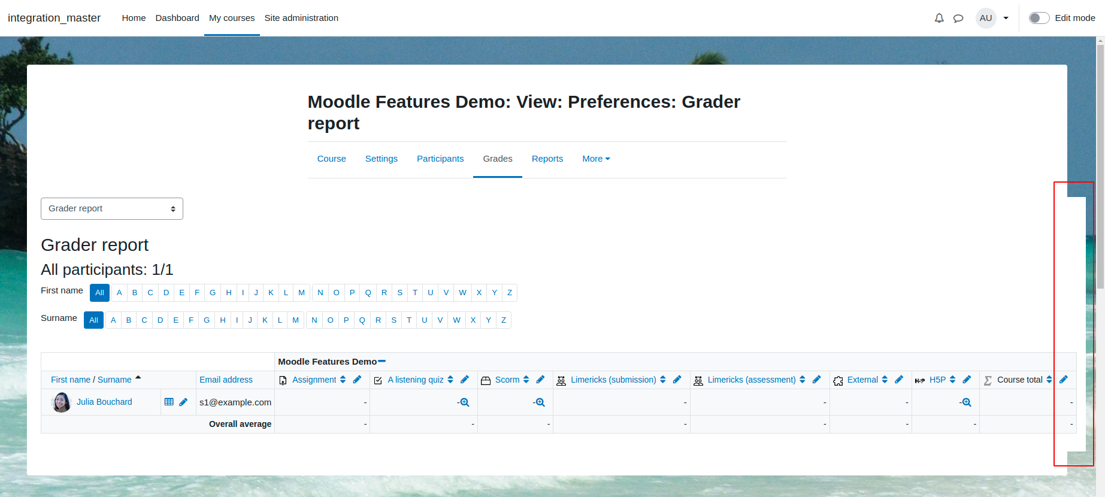Screen dimensions: 1105x497
Task: Sort by First name column
Action: pos(71,380)
